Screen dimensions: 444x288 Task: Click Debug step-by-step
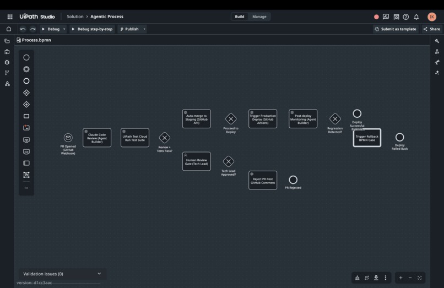coord(92,29)
